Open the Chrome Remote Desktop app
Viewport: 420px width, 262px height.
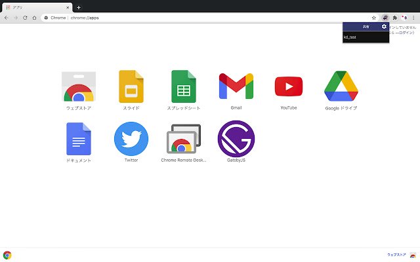tap(184, 139)
